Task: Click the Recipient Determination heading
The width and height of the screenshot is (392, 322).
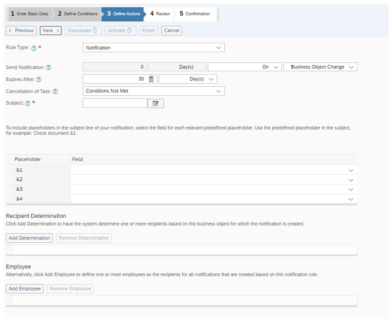Action: (36, 216)
